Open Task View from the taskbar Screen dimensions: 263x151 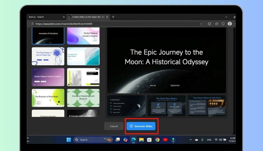click(117, 140)
